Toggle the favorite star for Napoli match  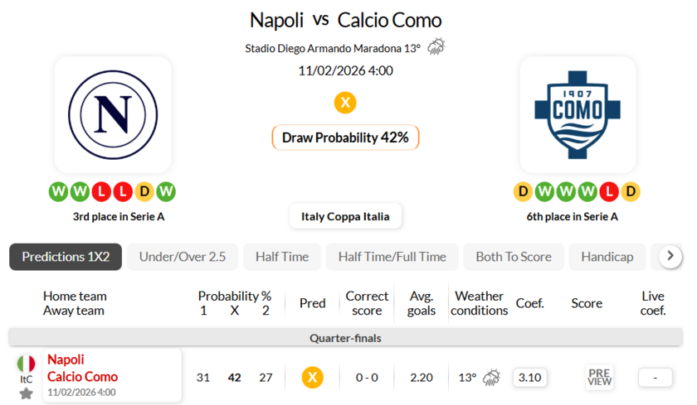coord(26,393)
